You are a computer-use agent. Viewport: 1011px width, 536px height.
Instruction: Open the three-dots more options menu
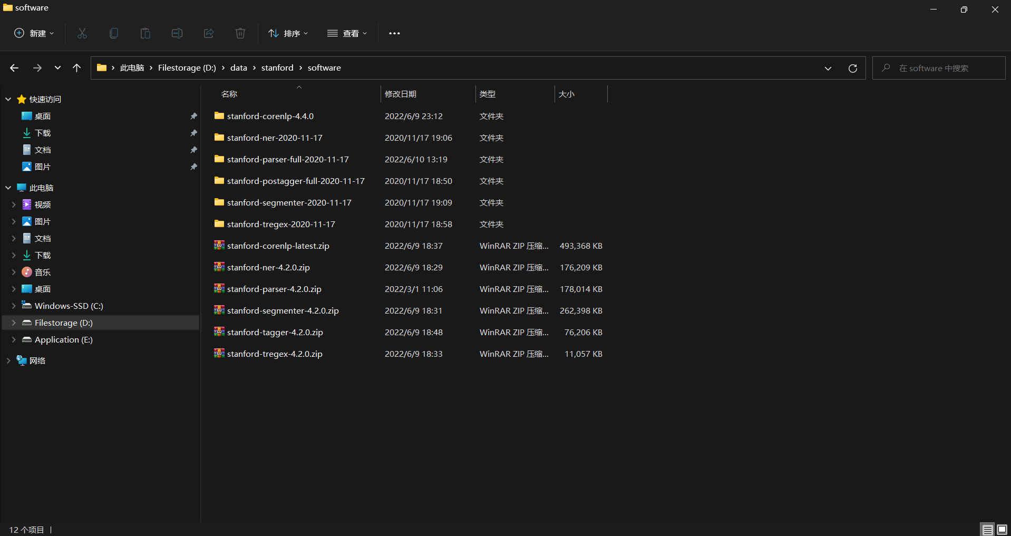(x=394, y=33)
